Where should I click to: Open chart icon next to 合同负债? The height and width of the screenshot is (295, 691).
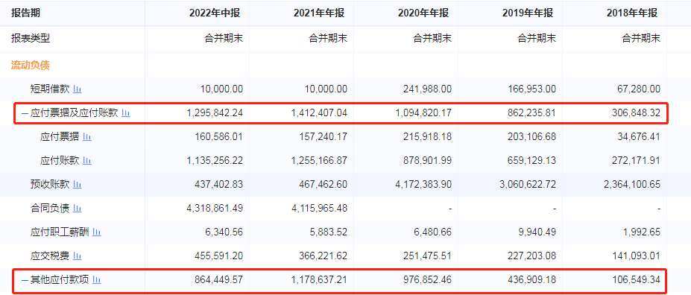point(78,209)
